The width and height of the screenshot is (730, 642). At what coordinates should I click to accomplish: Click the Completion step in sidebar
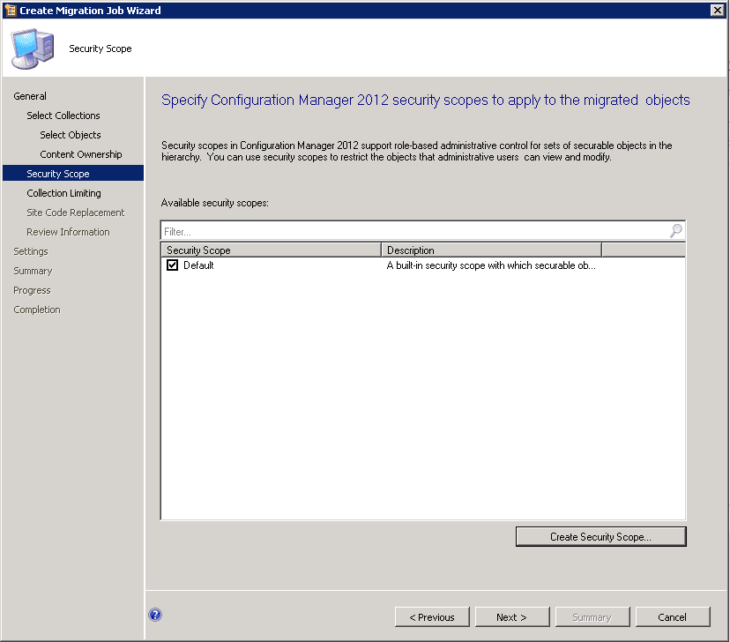point(37,310)
